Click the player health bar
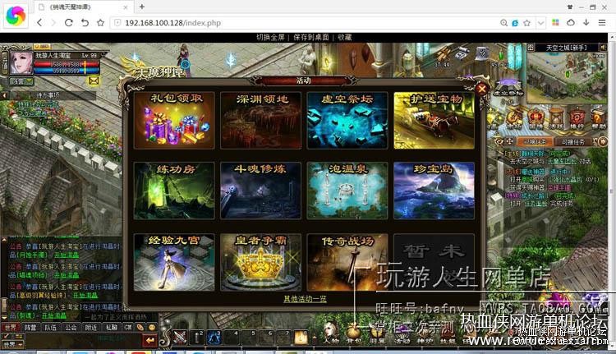The image size is (616, 354). click(65, 64)
